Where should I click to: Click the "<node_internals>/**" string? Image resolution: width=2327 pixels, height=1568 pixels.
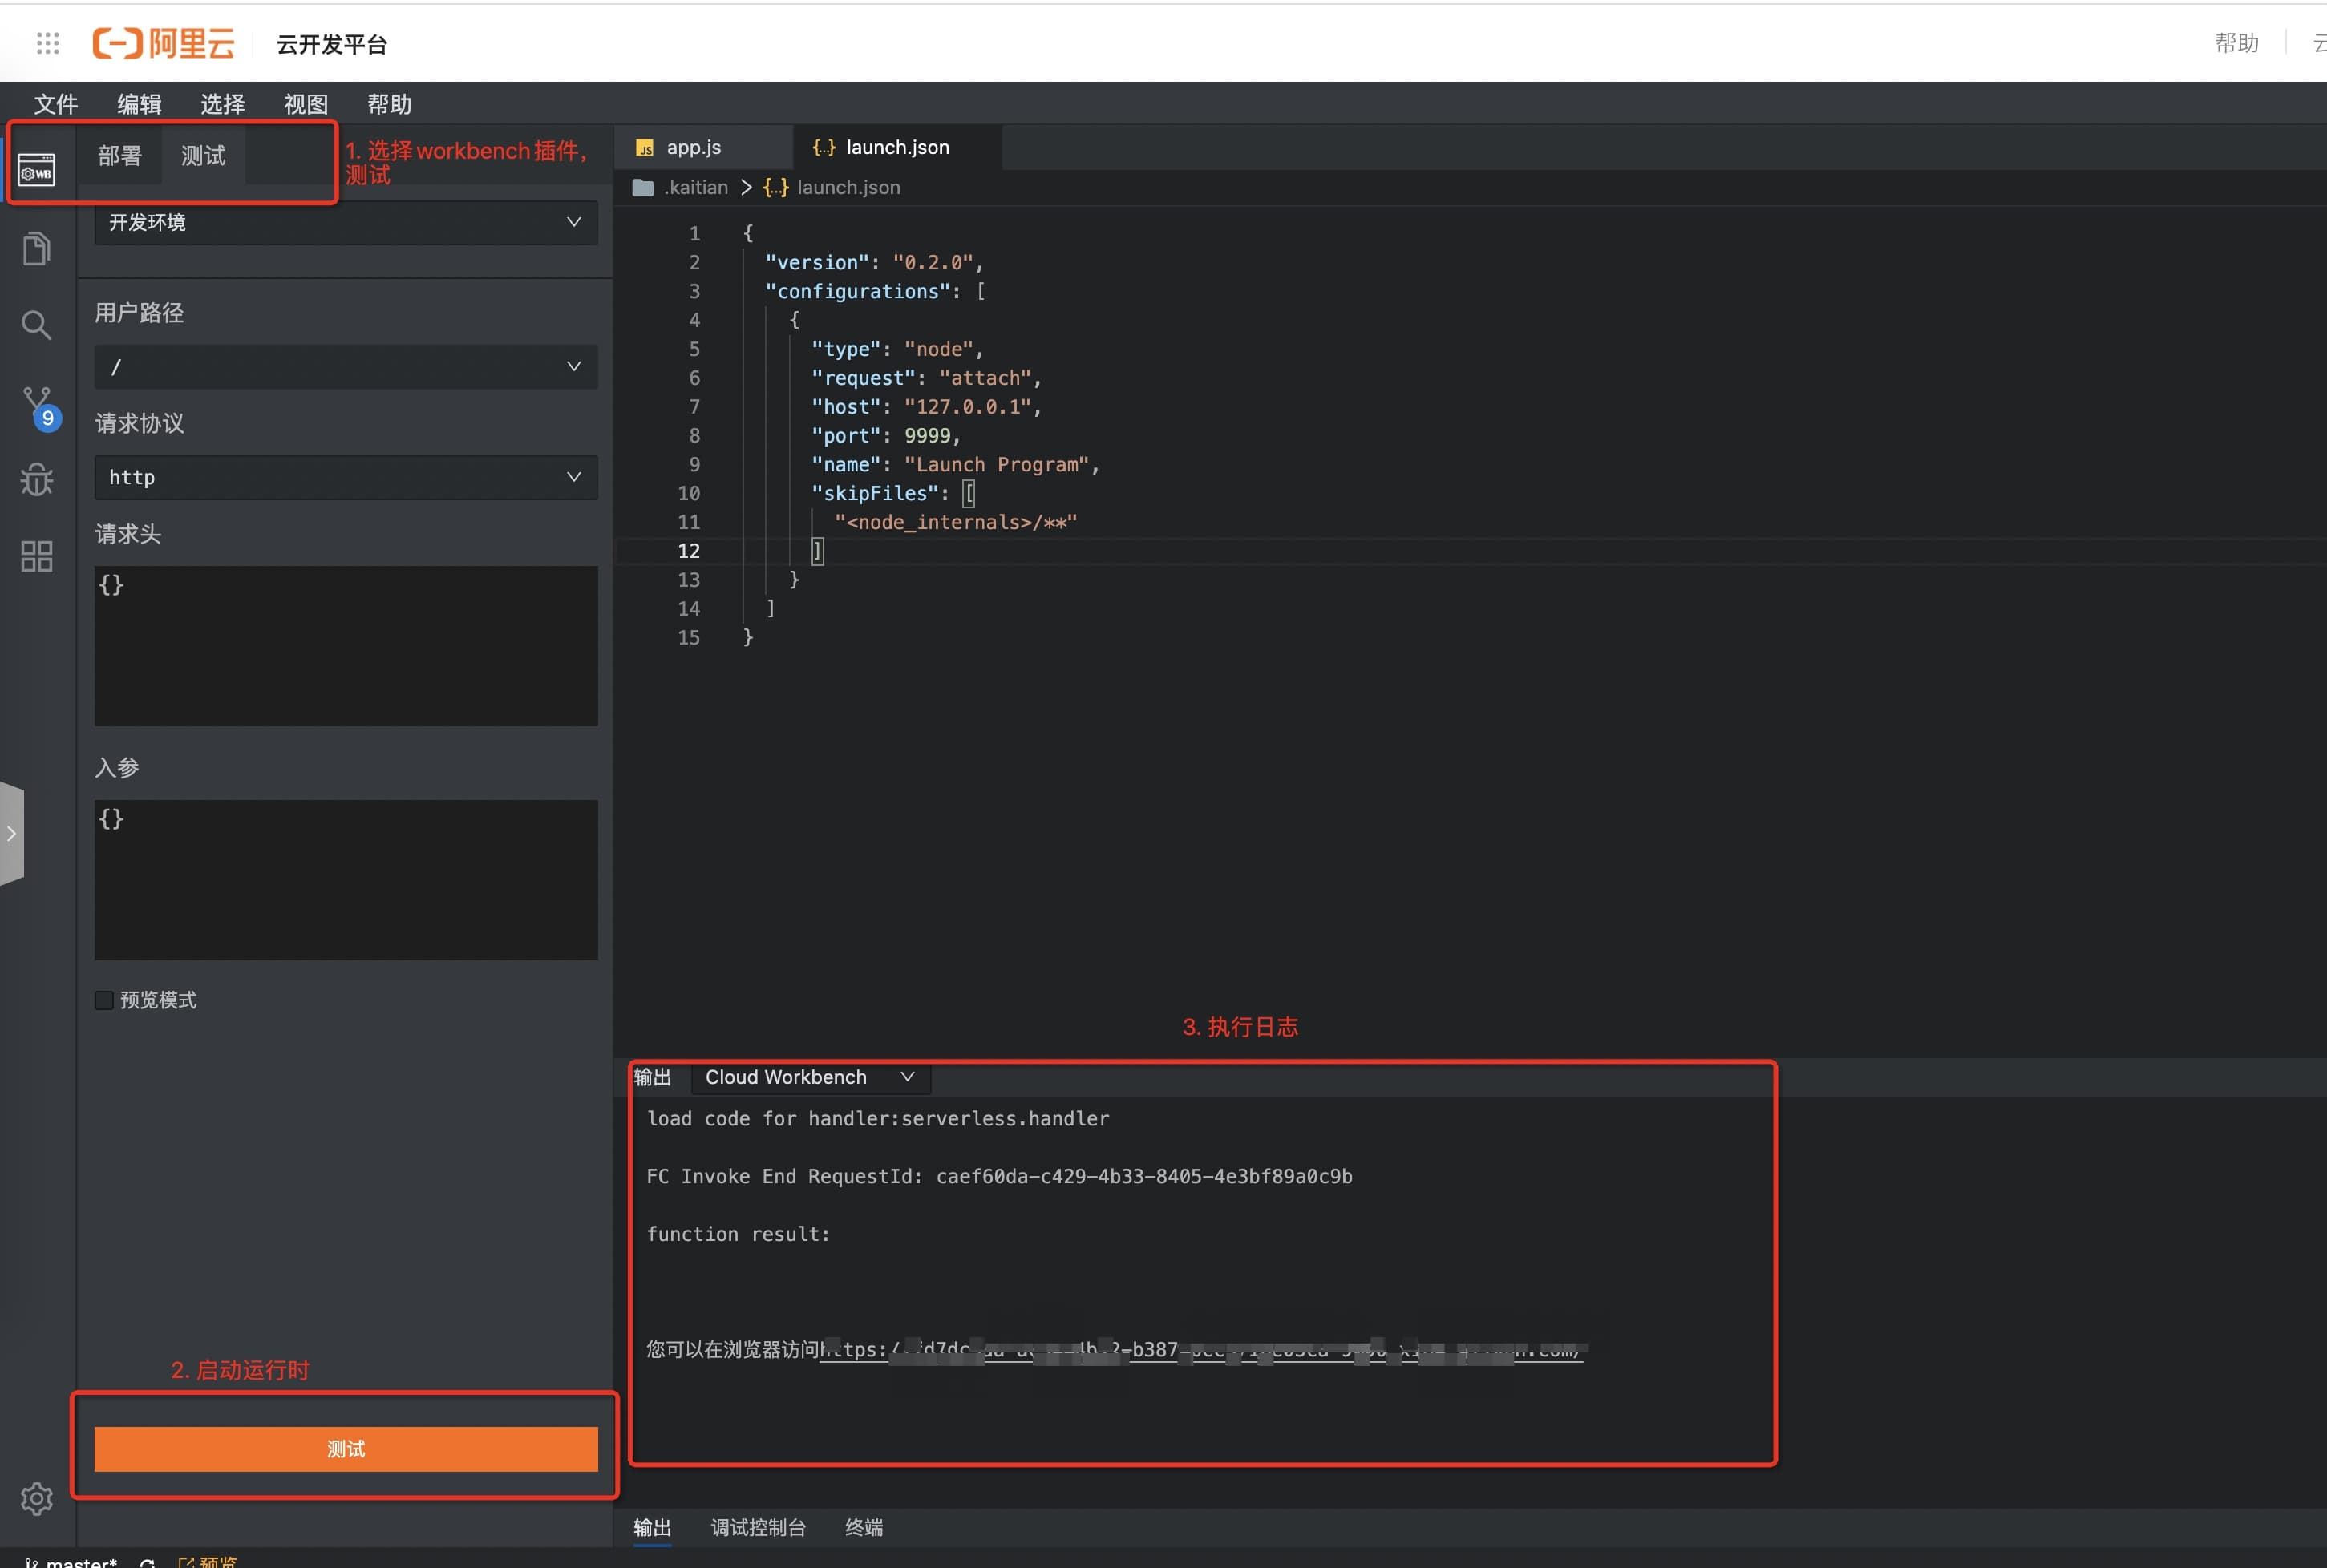956,522
